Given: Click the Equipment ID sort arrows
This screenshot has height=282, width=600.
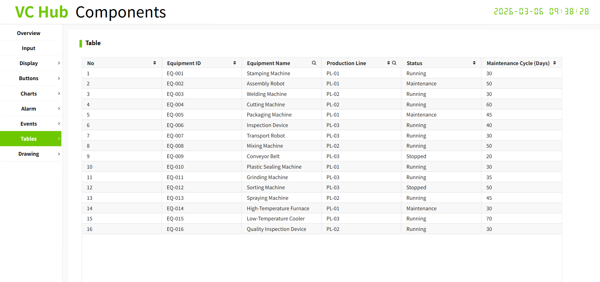Looking at the screenshot, I should pos(234,63).
